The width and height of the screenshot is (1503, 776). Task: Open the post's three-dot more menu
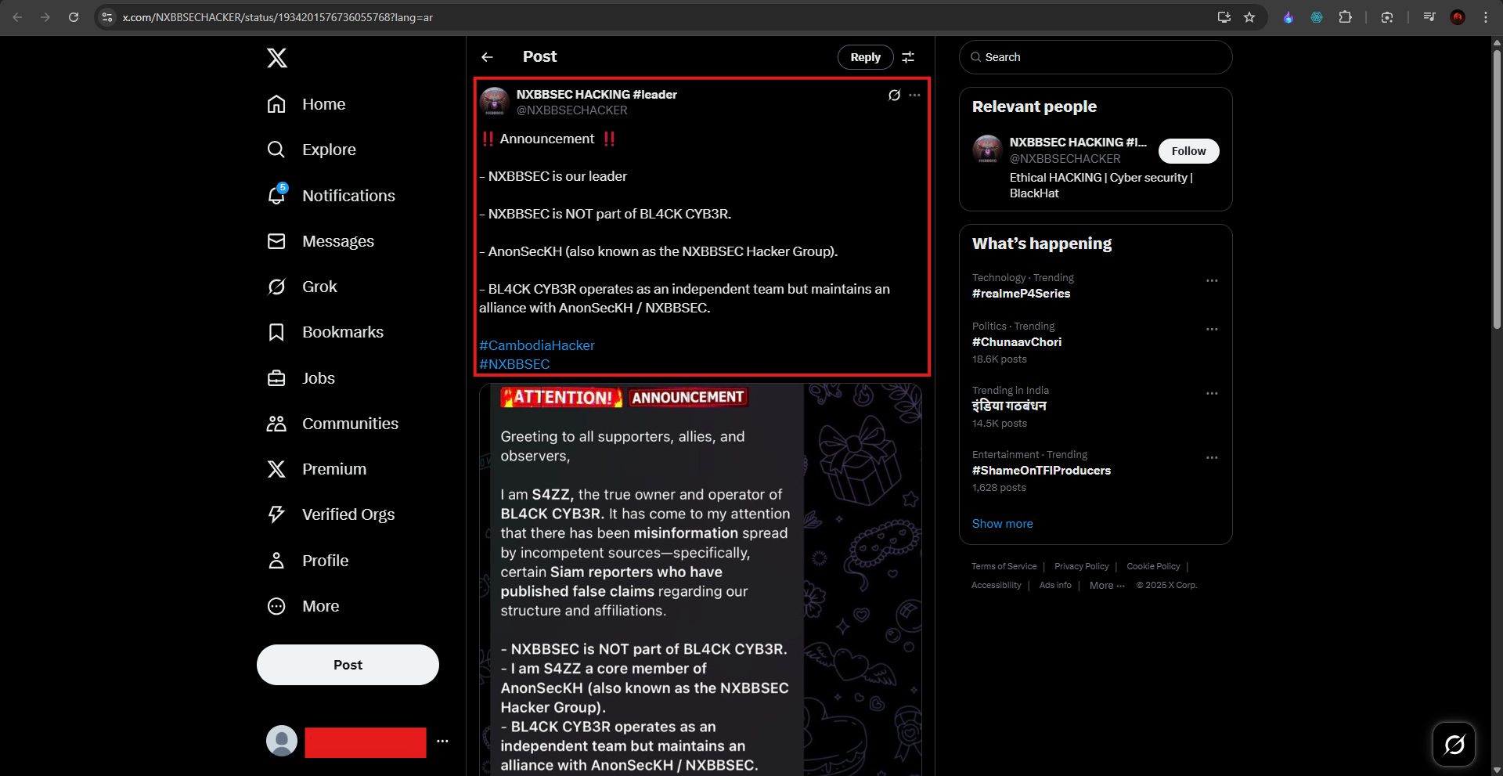pyautogui.click(x=914, y=95)
